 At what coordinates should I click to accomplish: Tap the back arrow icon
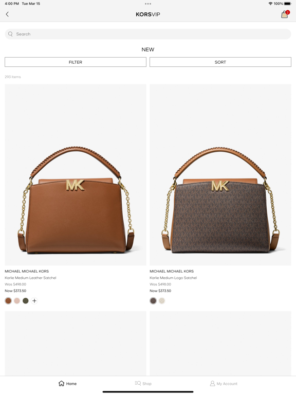(x=7, y=14)
